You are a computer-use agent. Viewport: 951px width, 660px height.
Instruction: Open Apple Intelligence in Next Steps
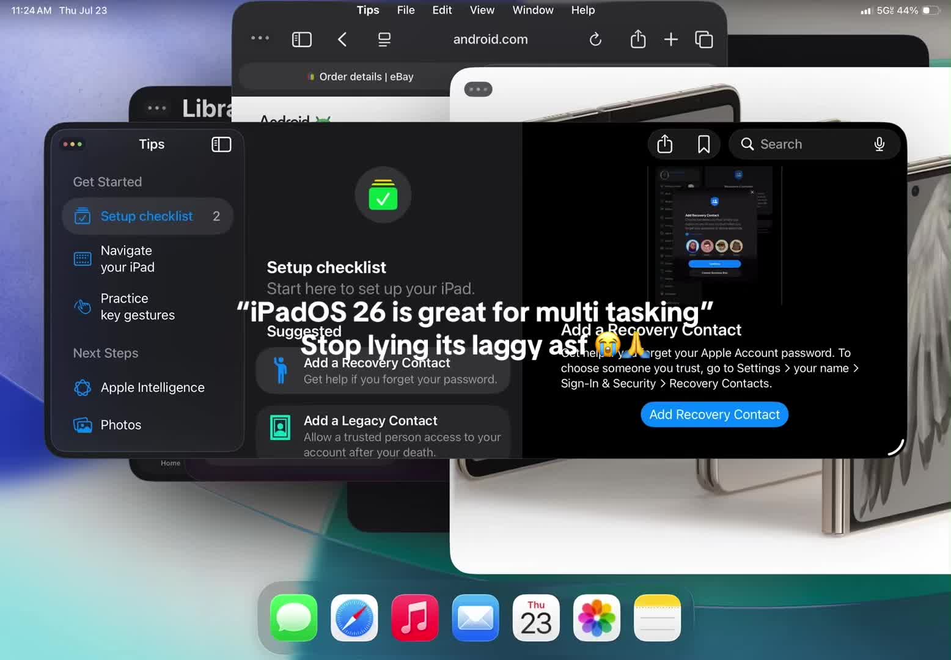pos(147,387)
